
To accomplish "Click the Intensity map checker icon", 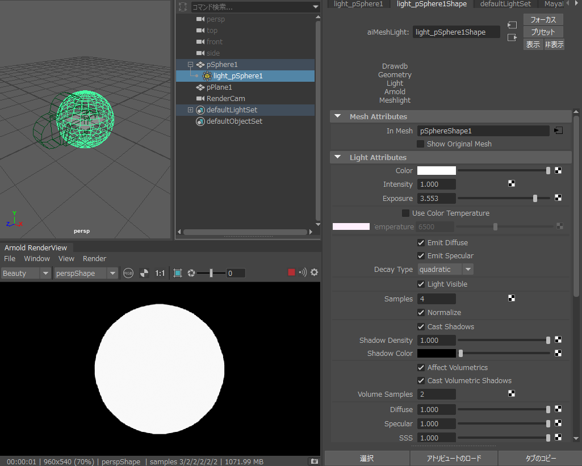I will (x=512, y=183).
